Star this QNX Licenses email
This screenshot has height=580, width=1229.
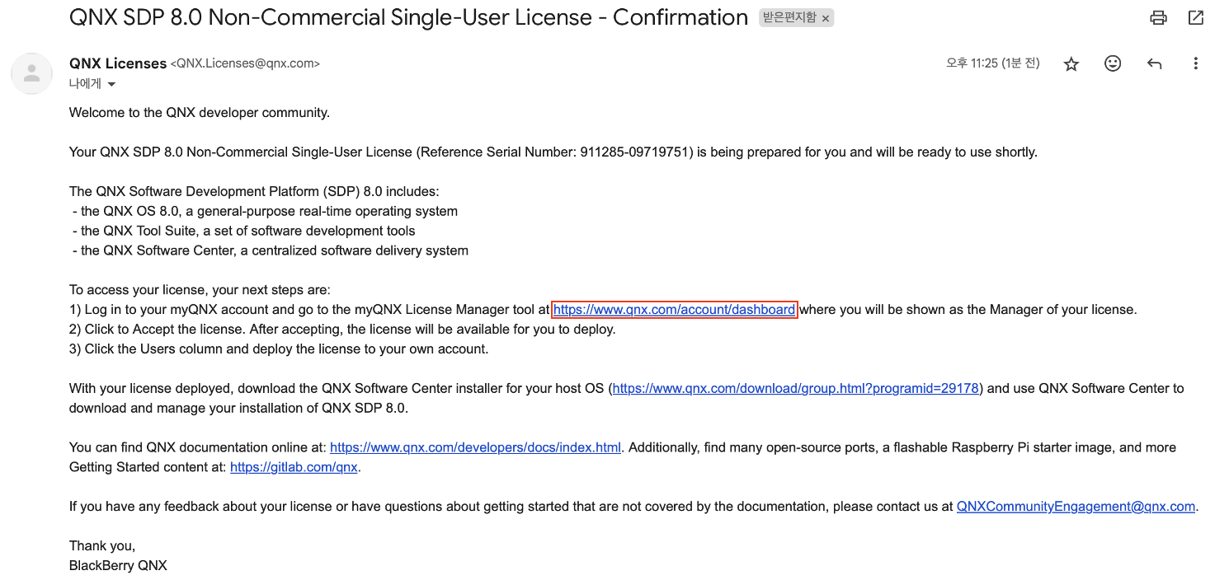click(1071, 63)
